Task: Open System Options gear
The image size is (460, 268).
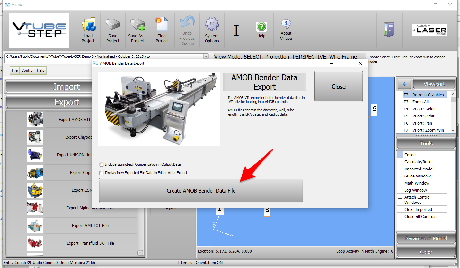Action: pyautogui.click(x=212, y=30)
